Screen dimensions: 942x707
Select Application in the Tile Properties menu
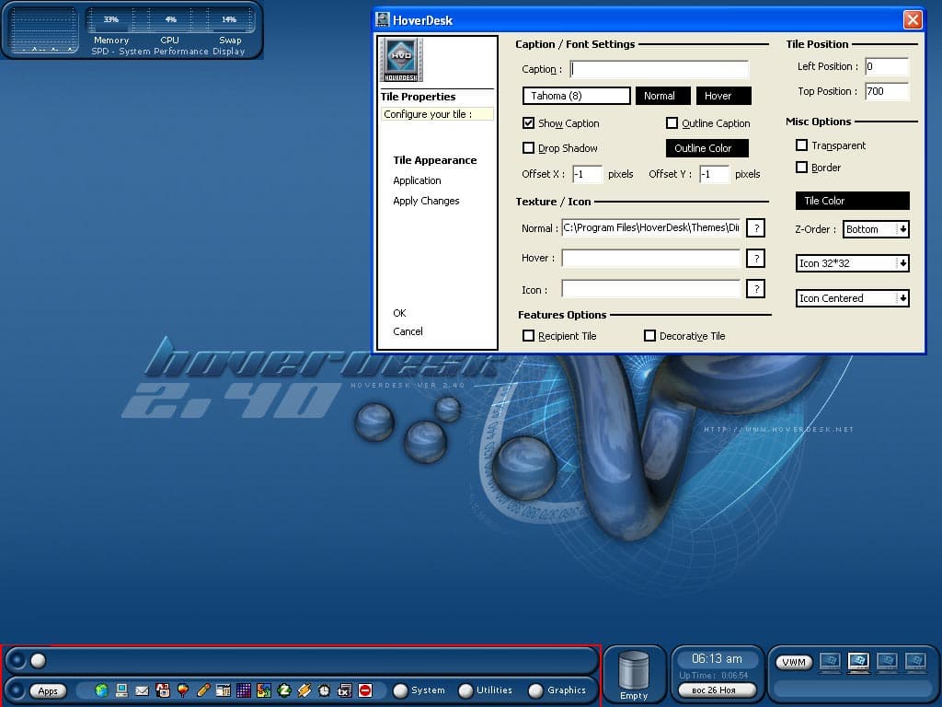(417, 180)
